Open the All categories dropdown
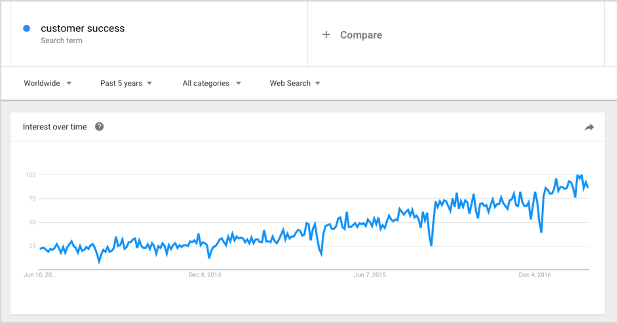This screenshot has width=618, height=323. coord(212,83)
